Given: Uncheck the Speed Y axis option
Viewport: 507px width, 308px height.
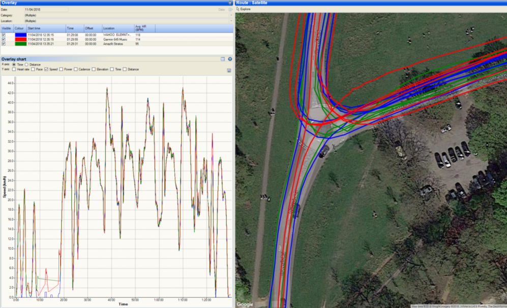Looking at the screenshot, I should [x=46, y=69].
